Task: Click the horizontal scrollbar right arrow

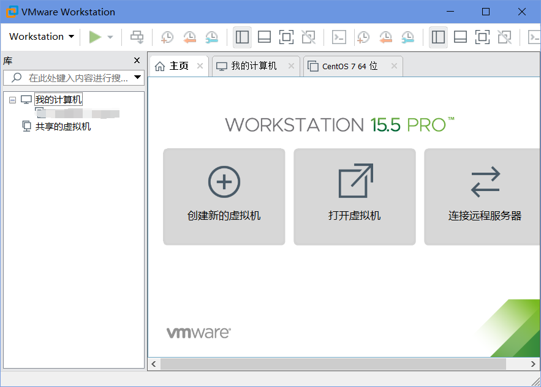Action: tap(533, 364)
